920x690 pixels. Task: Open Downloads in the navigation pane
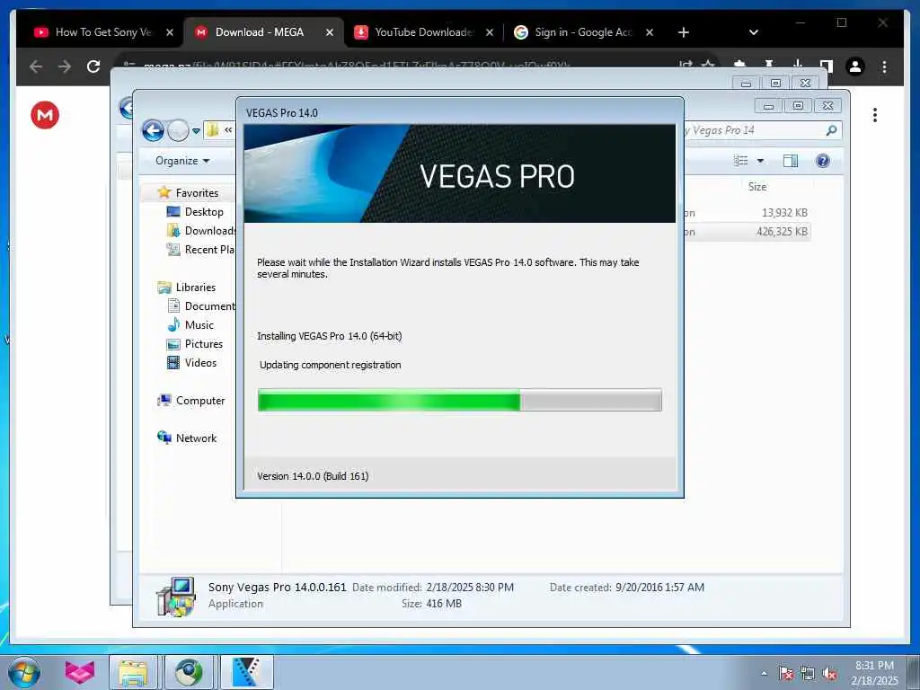click(201, 231)
